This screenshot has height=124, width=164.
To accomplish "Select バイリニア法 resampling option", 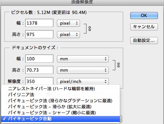I will click(60, 95).
